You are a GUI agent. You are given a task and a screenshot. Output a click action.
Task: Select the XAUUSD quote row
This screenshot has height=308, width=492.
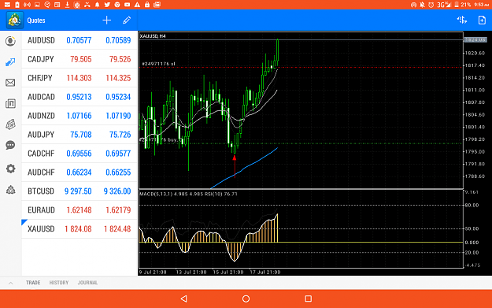pos(80,228)
